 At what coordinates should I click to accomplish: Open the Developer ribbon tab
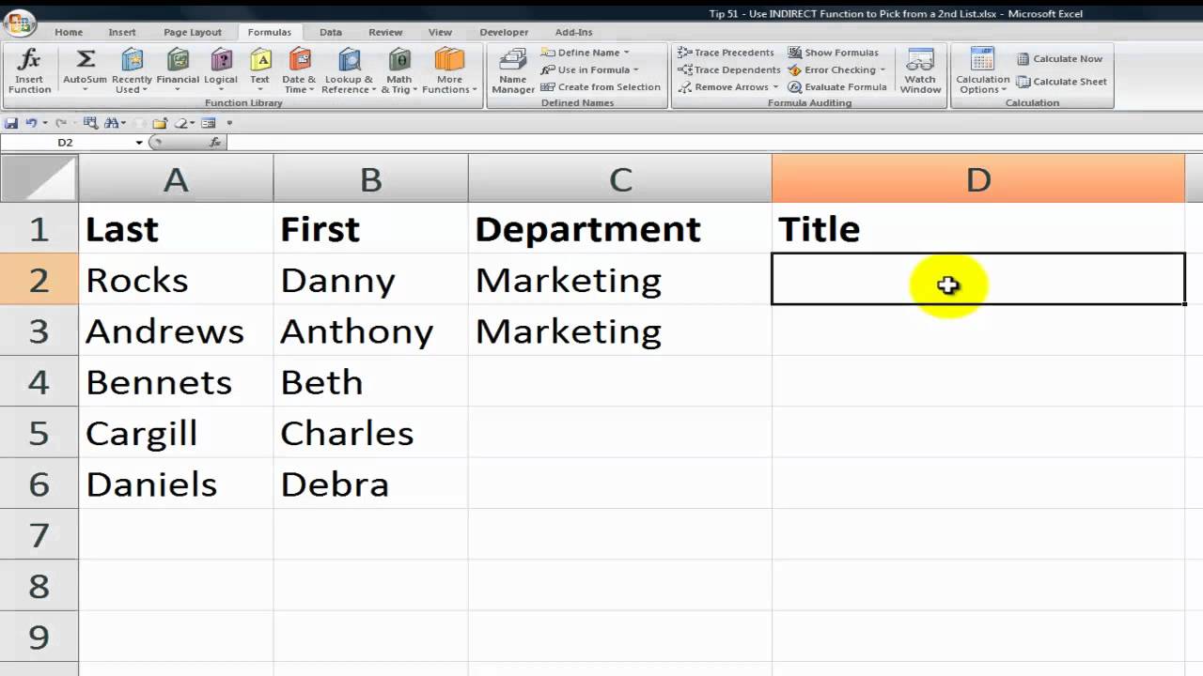[504, 32]
